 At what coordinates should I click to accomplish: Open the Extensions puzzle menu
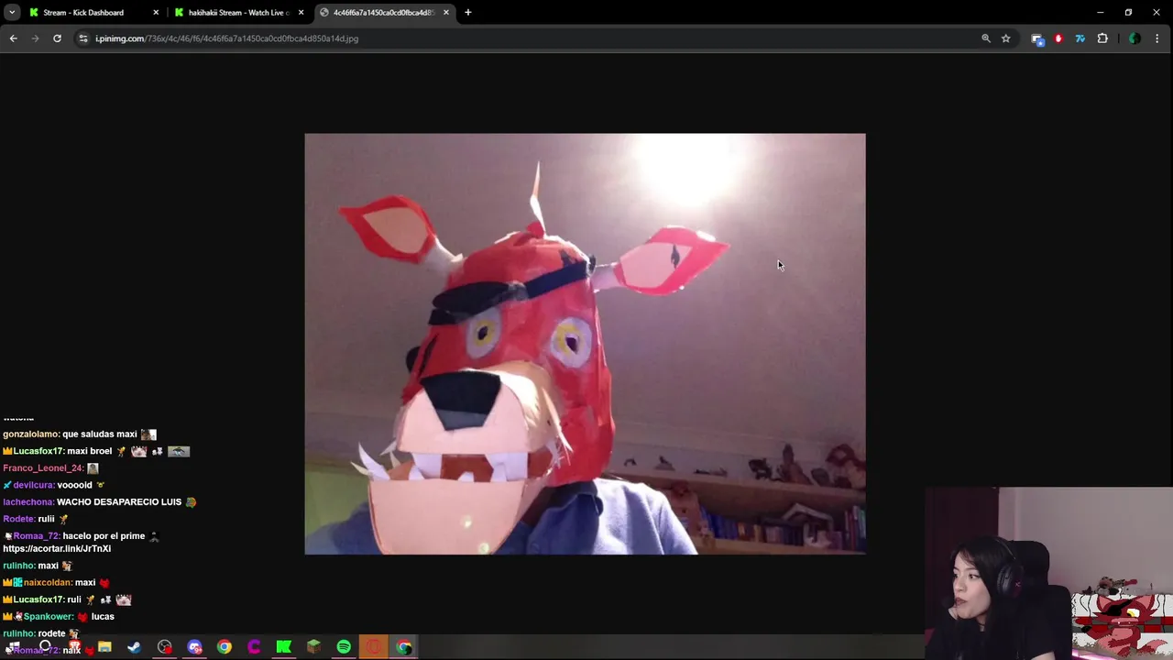[1102, 38]
